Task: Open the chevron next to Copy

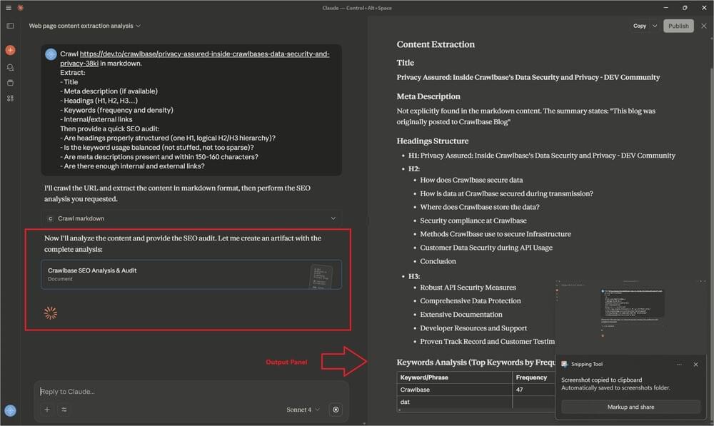Action: [653, 25]
